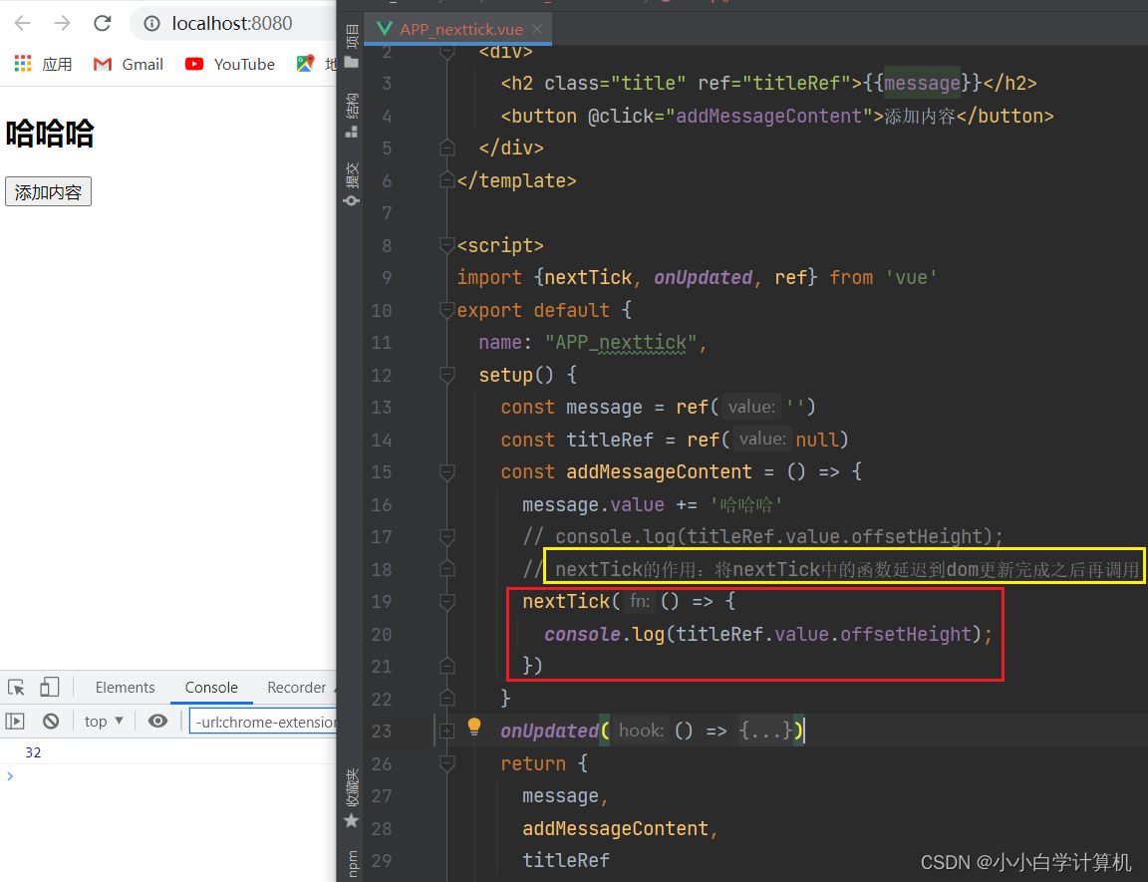Viewport: 1148px width, 882px height.
Task: Click addMessageContent in the return block
Action: pos(615,828)
